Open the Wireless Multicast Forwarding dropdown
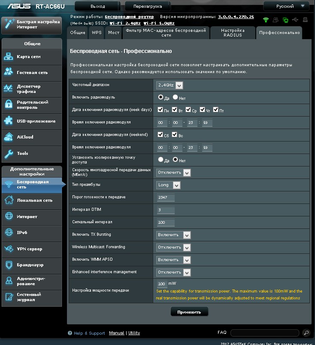Viewport: 315px width, 345px height. click(173, 247)
